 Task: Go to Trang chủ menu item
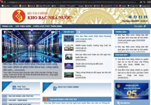point(7,26)
